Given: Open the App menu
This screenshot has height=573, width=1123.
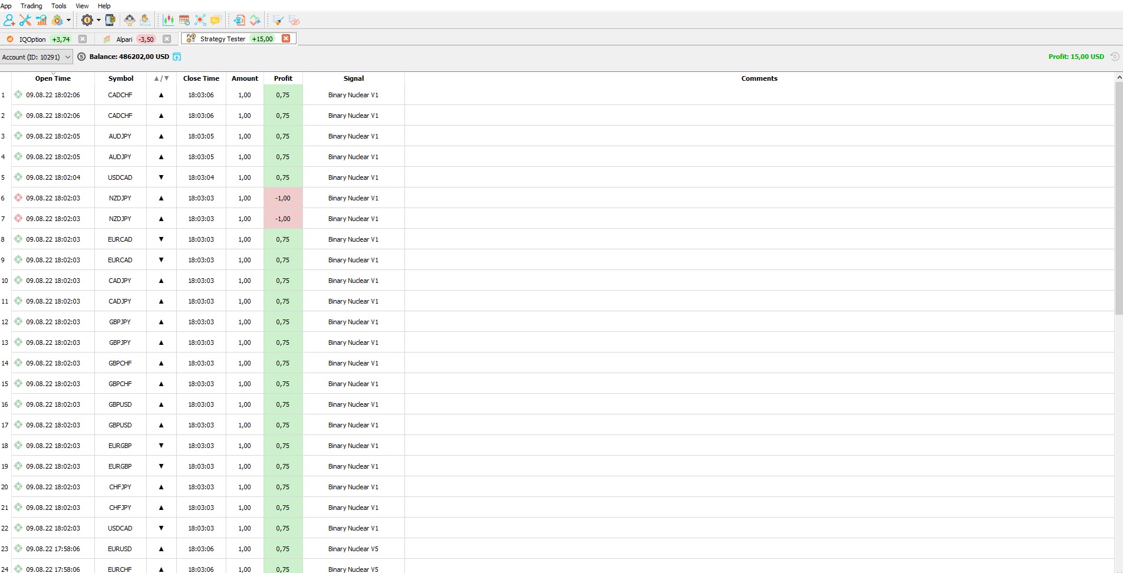Looking at the screenshot, I should [x=6, y=6].
